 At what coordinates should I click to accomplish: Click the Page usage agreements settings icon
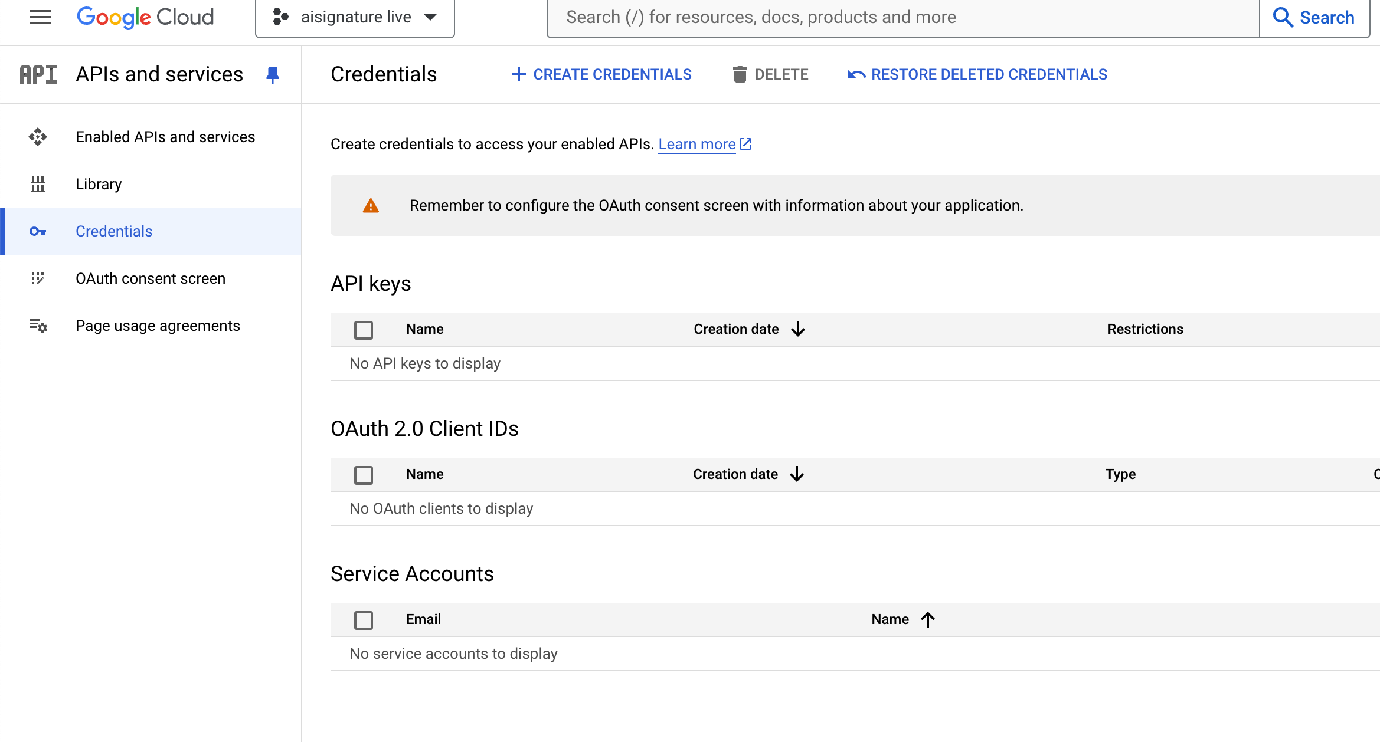click(38, 326)
